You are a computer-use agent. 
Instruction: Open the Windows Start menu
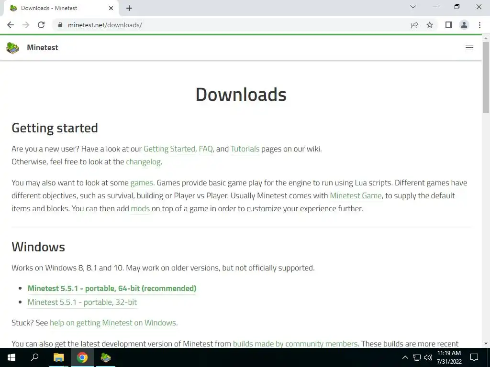(x=11, y=357)
